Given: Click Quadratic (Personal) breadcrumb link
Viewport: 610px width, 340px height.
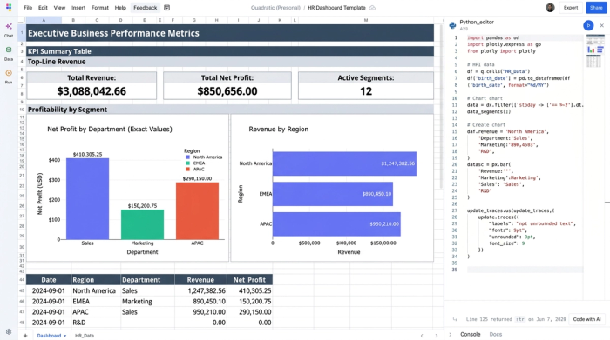Looking at the screenshot, I should pos(275,8).
